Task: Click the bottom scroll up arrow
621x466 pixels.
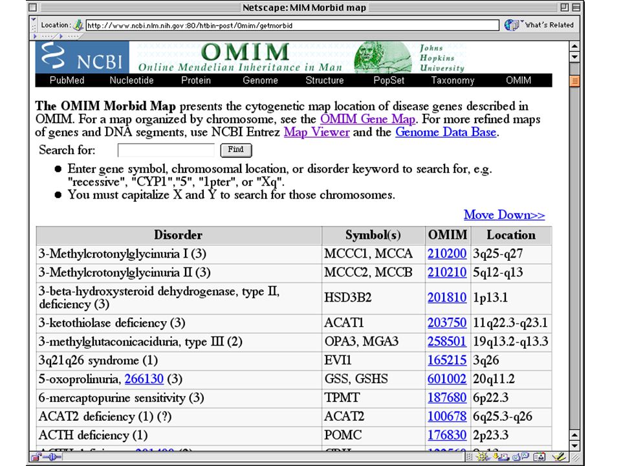Action: [574, 435]
